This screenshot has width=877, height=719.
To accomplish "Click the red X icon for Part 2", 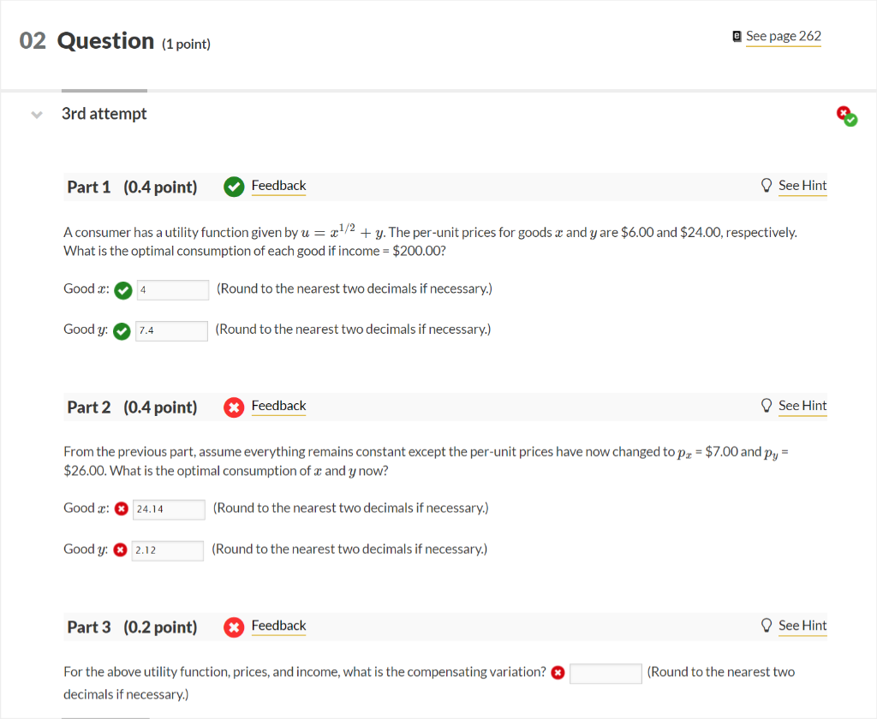I will coord(233,407).
